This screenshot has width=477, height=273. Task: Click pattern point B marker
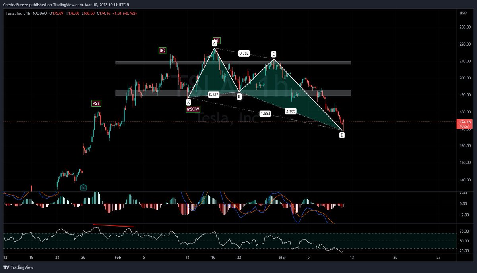click(x=239, y=96)
